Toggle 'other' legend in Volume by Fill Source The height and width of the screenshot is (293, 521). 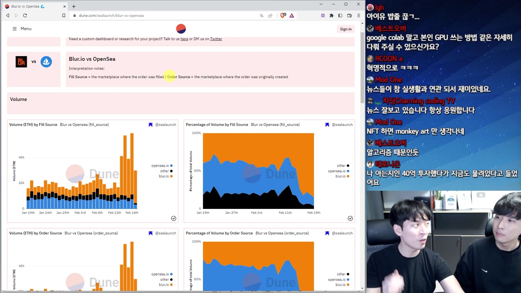pyautogui.click(x=167, y=171)
